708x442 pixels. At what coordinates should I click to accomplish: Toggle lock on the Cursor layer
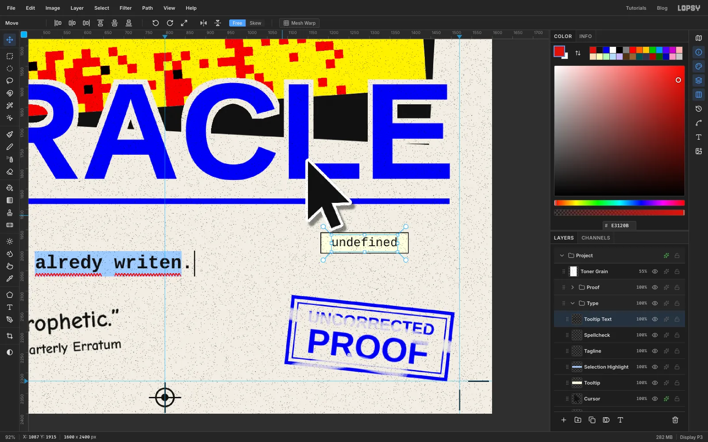pos(677,399)
